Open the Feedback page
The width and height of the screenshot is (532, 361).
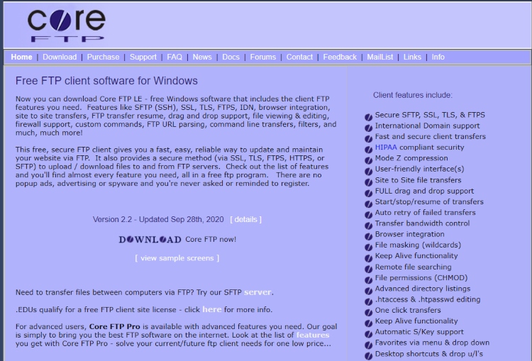coord(340,57)
